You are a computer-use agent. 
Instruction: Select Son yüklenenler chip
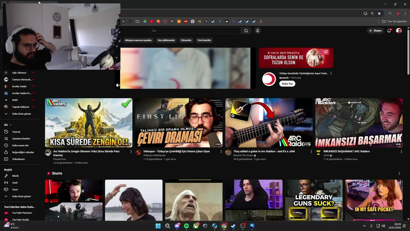click(x=166, y=40)
